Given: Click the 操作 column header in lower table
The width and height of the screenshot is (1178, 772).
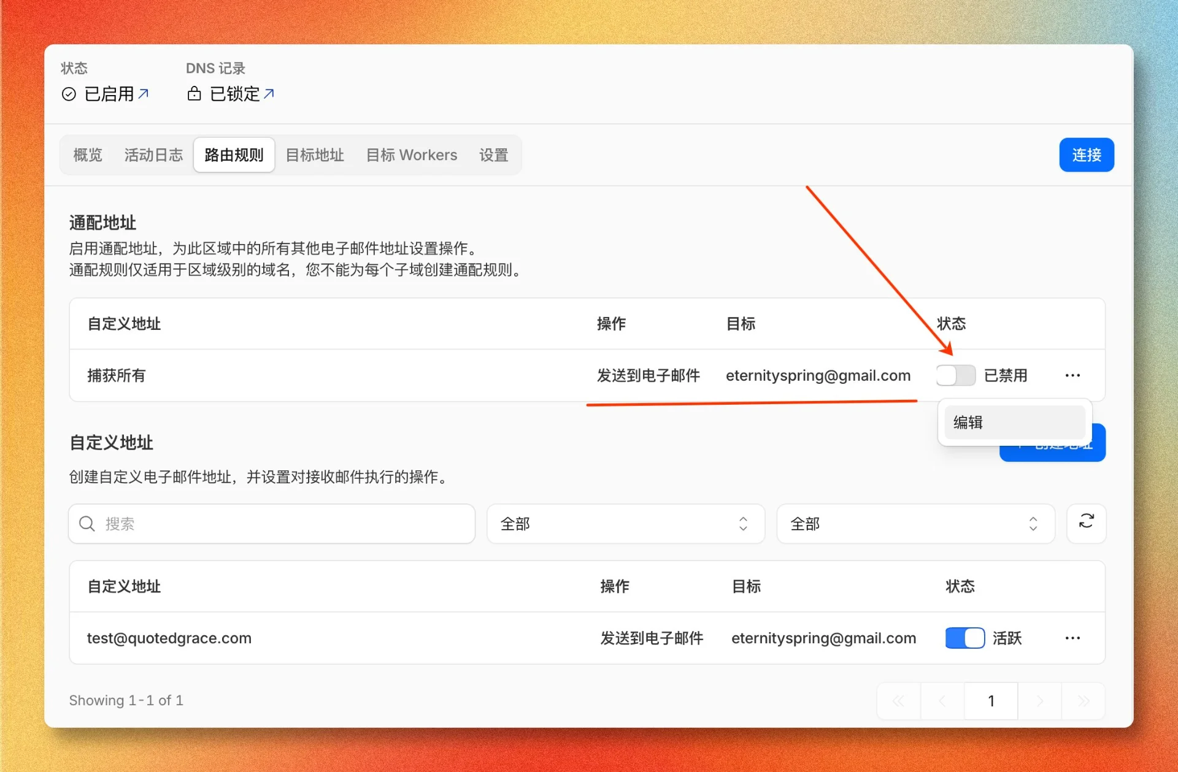Looking at the screenshot, I should pos(615,586).
